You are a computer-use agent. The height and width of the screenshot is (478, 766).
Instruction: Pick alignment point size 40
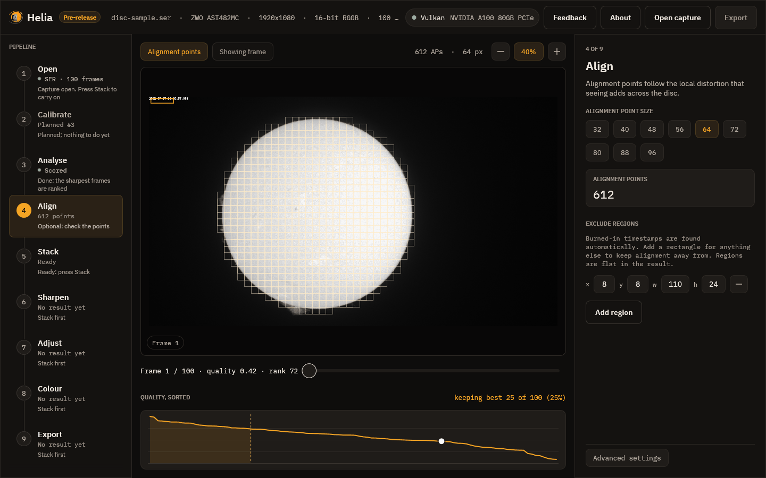click(x=625, y=129)
